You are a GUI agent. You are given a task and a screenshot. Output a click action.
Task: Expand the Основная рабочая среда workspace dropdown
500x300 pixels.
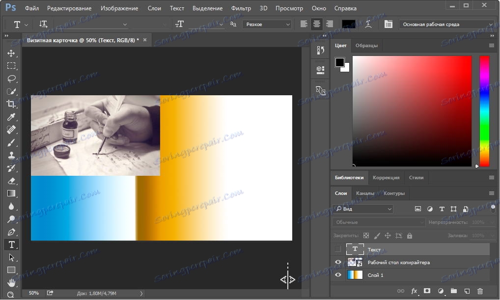coord(446,24)
